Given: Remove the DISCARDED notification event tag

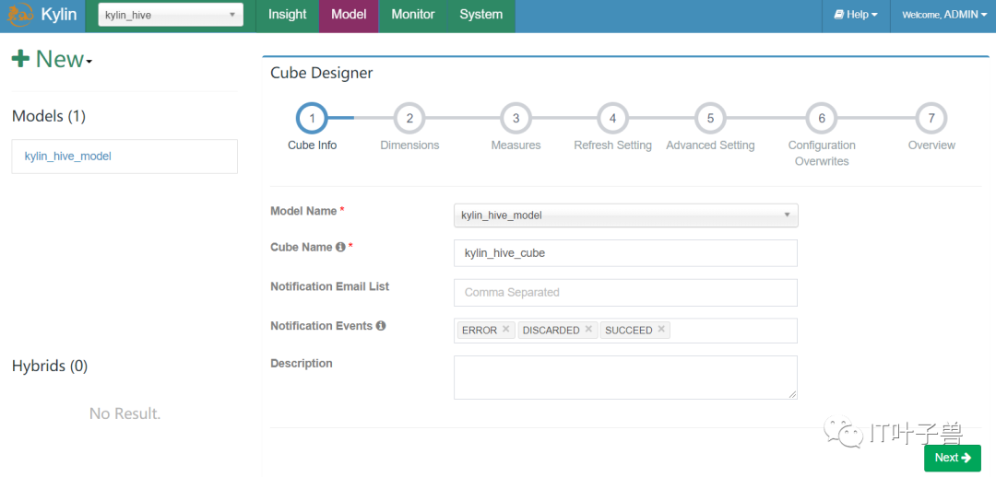Looking at the screenshot, I should (x=588, y=330).
